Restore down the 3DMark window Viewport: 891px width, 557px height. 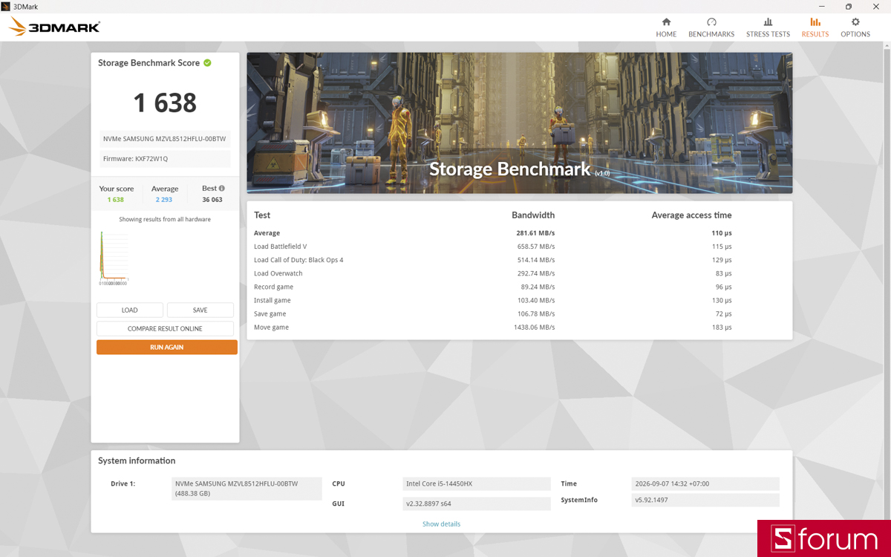pyautogui.click(x=849, y=6)
